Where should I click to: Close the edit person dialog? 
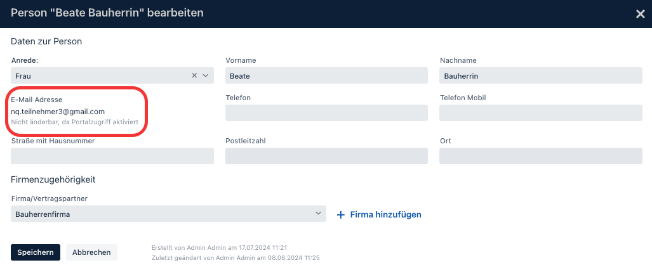pos(640,14)
